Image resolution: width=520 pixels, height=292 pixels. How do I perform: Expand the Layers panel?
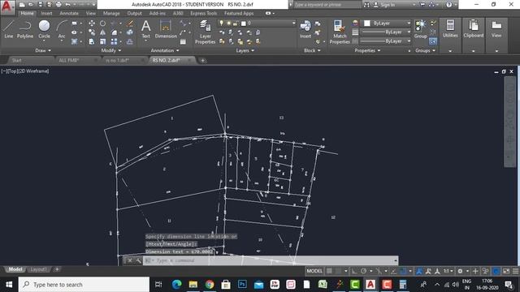click(x=245, y=50)
